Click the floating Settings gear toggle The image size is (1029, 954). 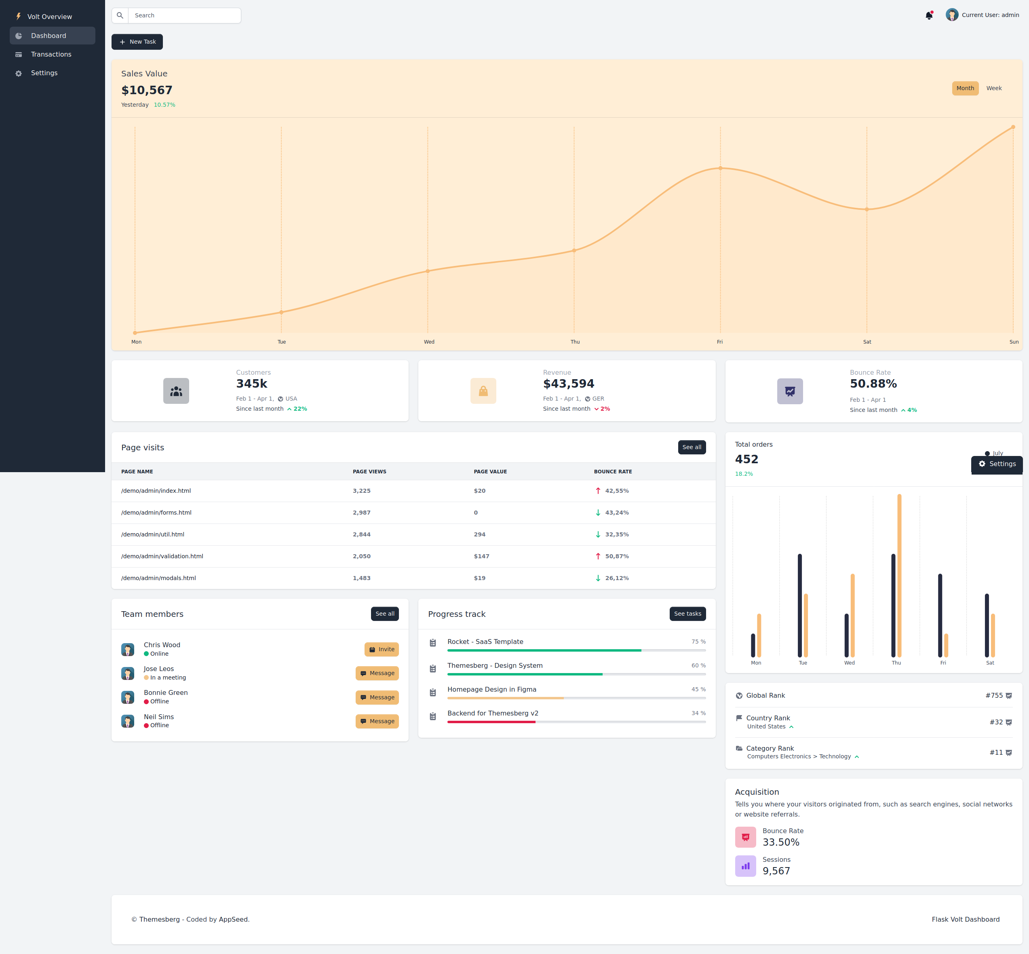pos(997,464)
